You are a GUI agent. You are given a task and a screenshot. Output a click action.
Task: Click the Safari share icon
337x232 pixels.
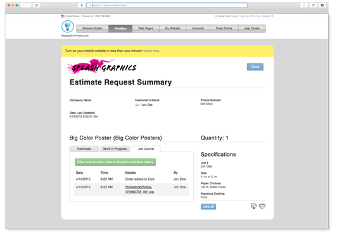pyautogui.click(x=304, y=5)
